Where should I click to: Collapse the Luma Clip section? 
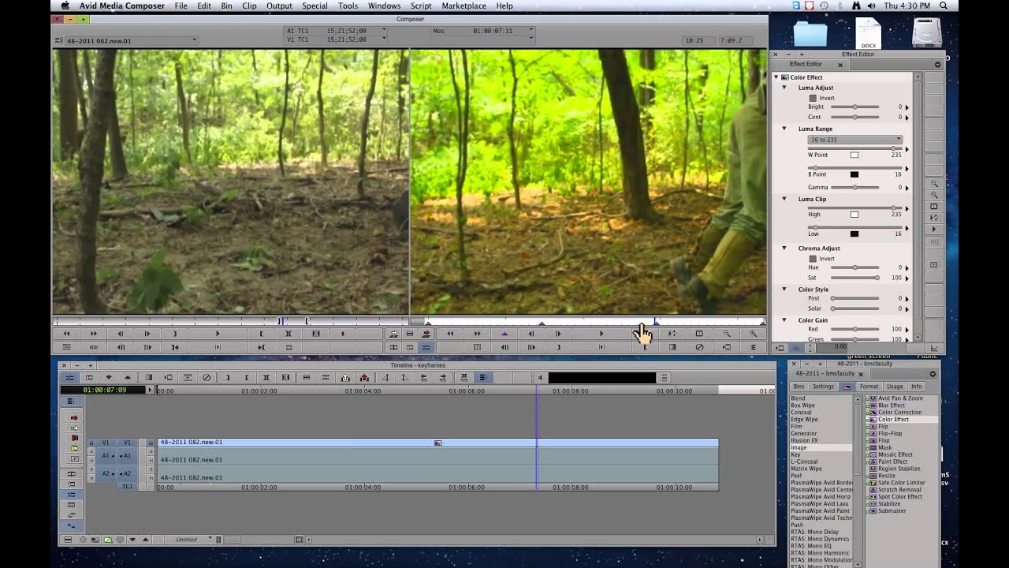[x=784, y=200]
